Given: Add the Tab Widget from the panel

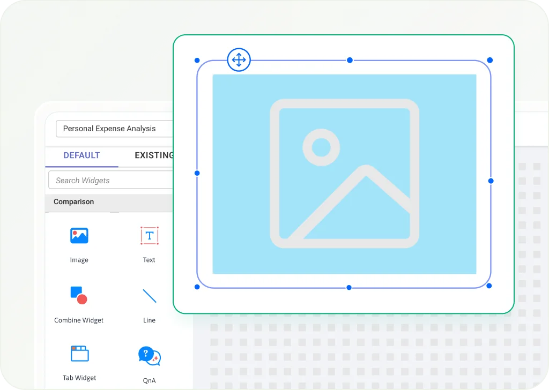Looking at the screenshot, I should [x=79, y=354].
